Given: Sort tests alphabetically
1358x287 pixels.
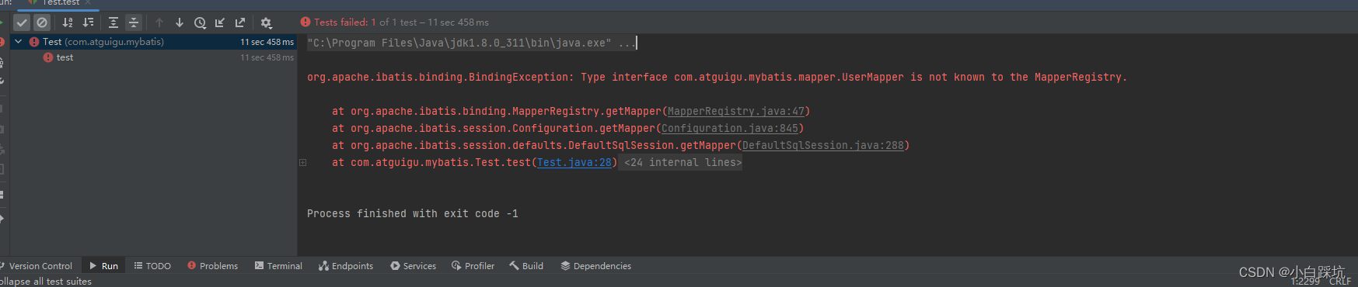Looking at the screenshot, I should point(68,22).
